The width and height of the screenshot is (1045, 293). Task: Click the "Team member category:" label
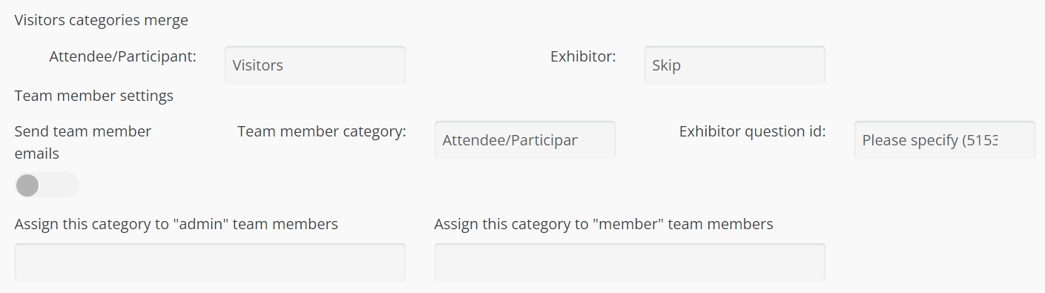[322, 131]
